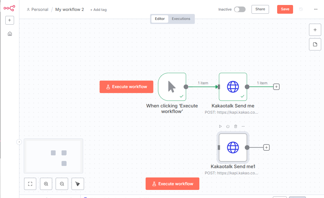Open the workflow history icon
324x198 pixels.
click(x=301, y=9)
